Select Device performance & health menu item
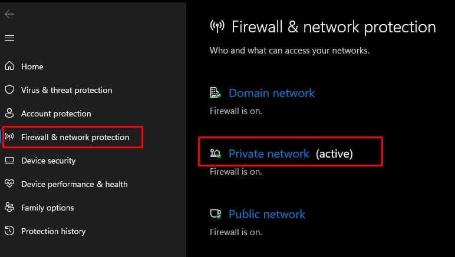 [74, 184]
